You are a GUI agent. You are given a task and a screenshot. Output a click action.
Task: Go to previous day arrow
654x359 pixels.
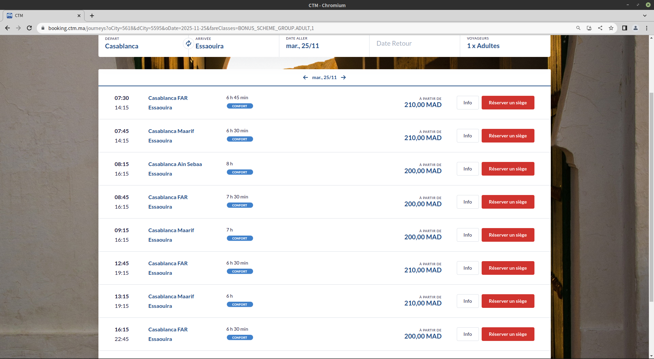coord(305,77)
